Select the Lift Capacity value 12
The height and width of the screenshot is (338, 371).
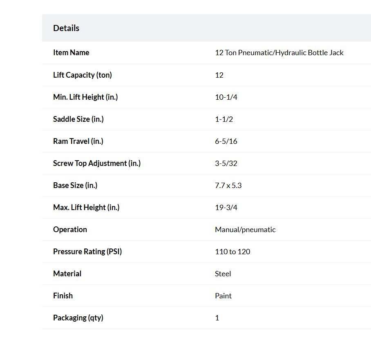click(x=219, y=75)
